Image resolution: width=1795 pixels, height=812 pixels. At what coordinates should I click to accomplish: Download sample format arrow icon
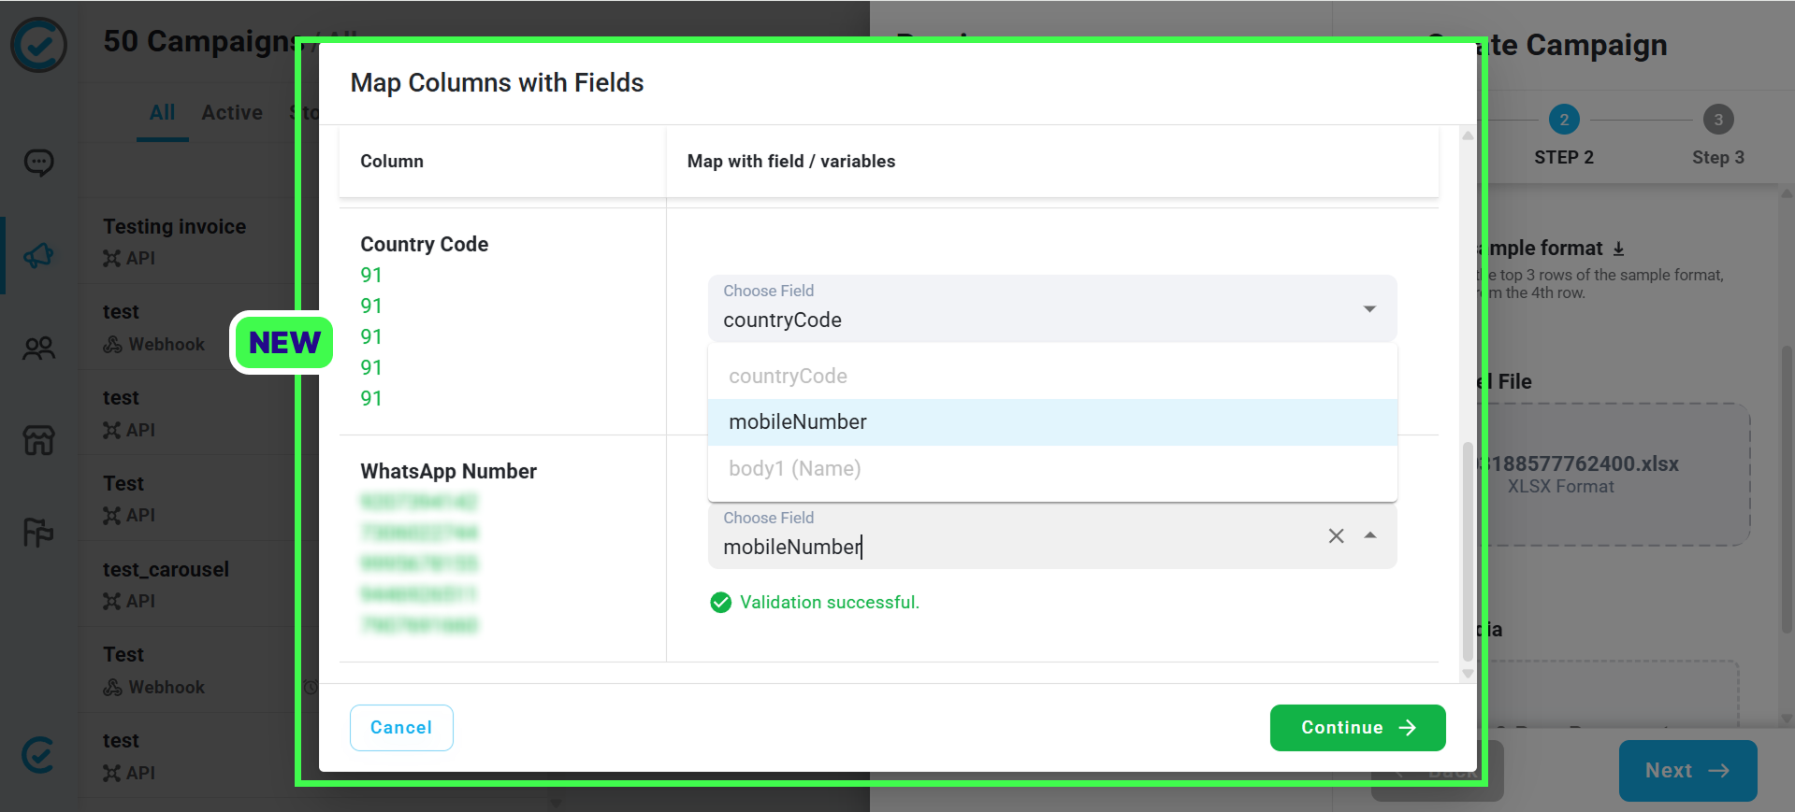coord(1618,249)
